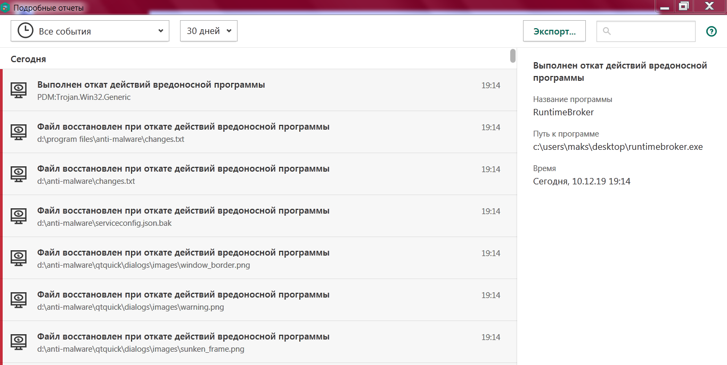Click the 'Экспорт...' button
Viewport: 727px width, 365px height.
click(x=554, y=31)
